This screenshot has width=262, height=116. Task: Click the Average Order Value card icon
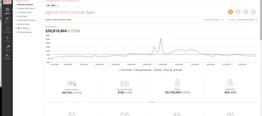pyautogui.click(x=125, y=83)
